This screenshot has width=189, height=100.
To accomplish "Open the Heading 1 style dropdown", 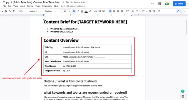I will (x=35, y=11).
